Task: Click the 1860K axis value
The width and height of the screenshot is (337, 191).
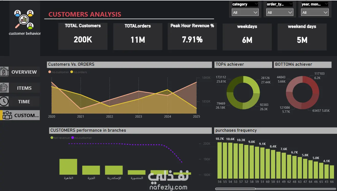Action: [x=206, y=78]
